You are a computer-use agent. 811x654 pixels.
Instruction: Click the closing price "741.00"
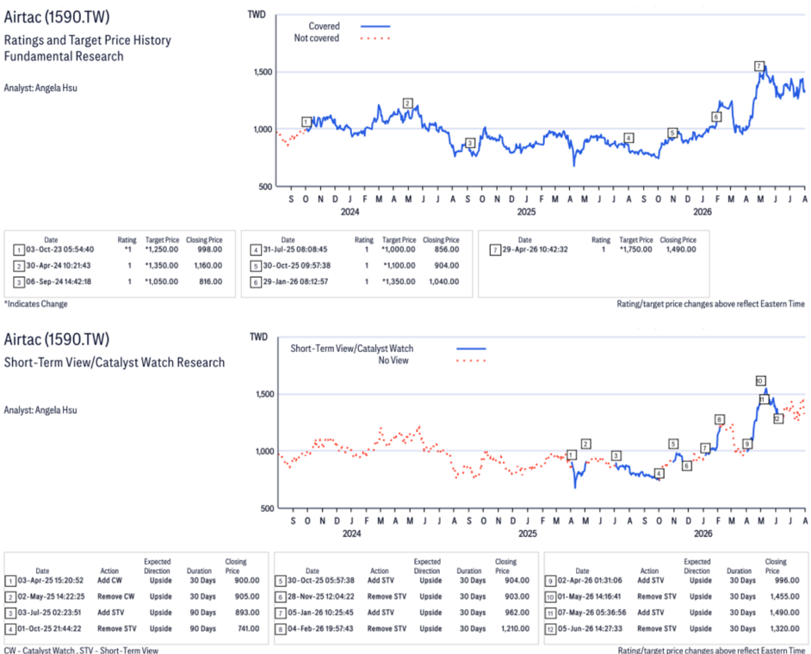click(248, 629)
